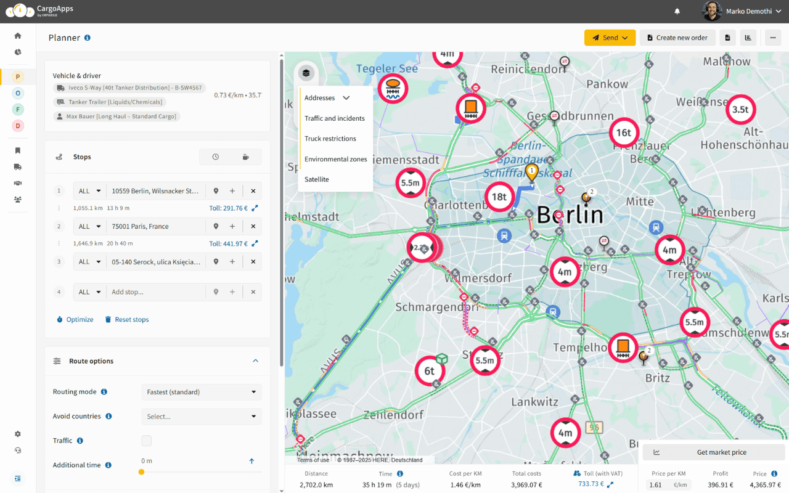This screenshot has width=789, height=493.
Task: Open the truck/fleet icon in the sidebar
Action: click(x=17, y=166)
